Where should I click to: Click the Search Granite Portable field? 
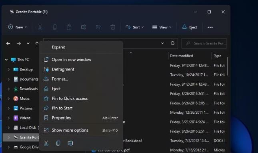[x=204, y=43]
